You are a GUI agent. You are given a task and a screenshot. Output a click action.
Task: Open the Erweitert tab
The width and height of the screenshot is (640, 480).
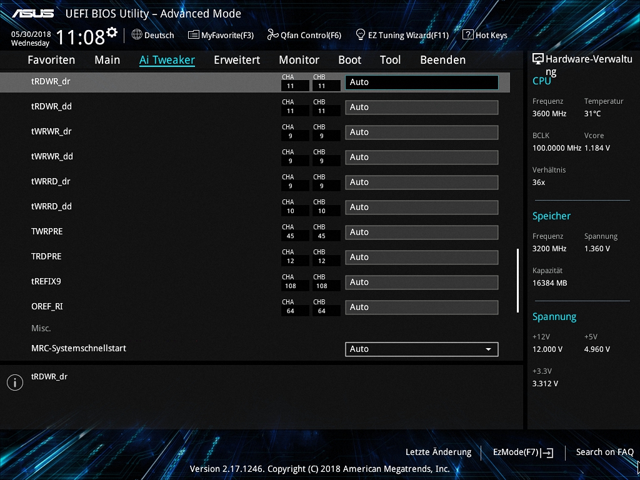click(237, 60)
